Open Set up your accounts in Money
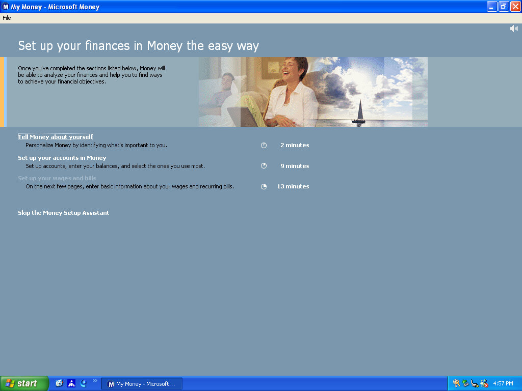522x391 pixels. coord(62,158)
